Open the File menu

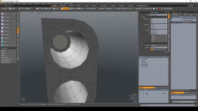[2, 3]
